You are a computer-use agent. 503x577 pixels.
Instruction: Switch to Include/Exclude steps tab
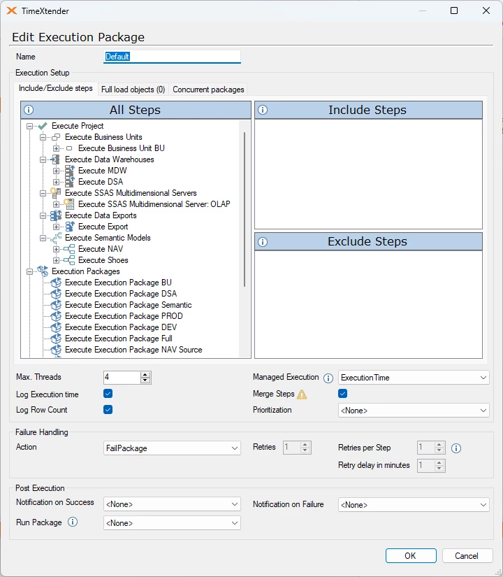click(x=56, y=88)
